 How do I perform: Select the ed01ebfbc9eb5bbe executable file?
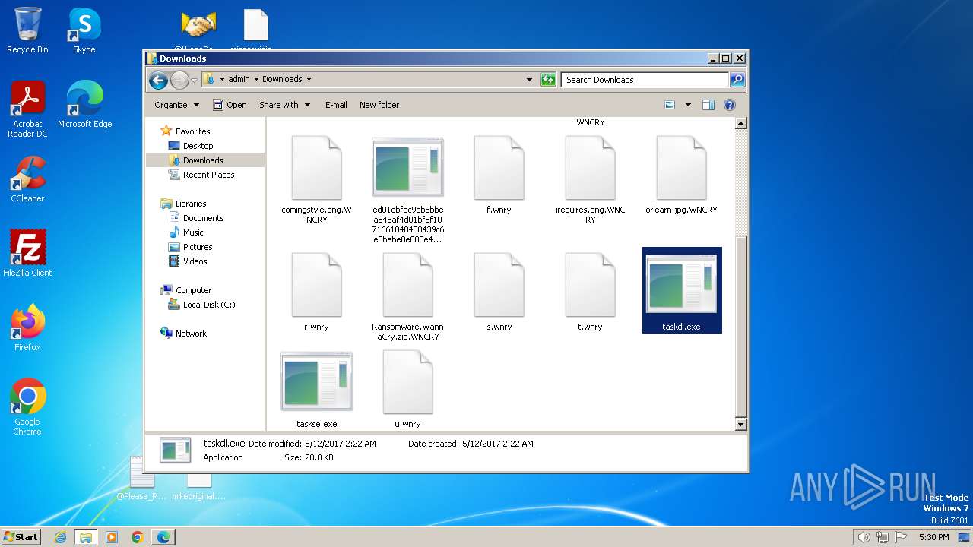408,191
